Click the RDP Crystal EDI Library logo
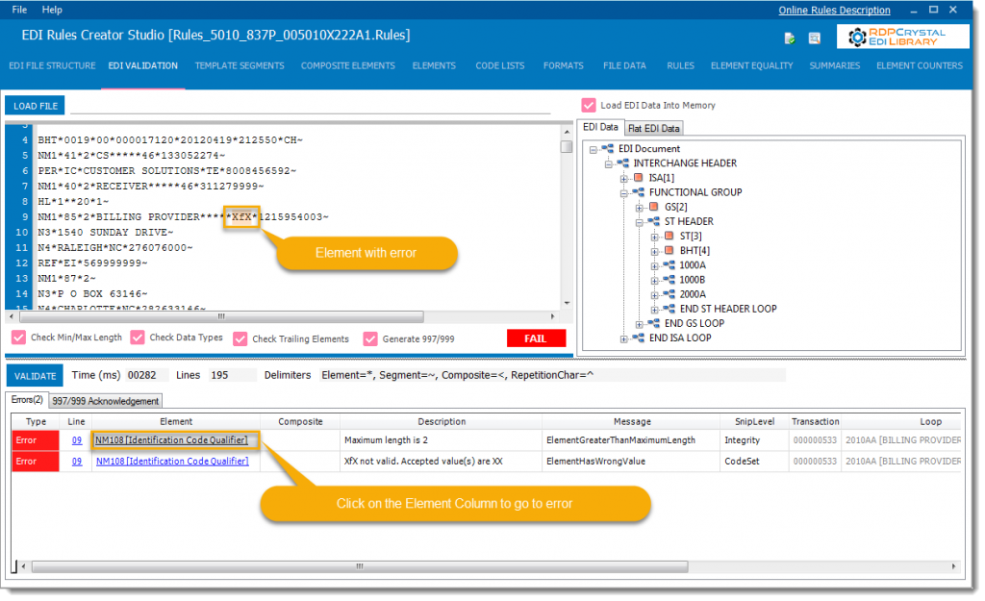 tap(904, 37)
